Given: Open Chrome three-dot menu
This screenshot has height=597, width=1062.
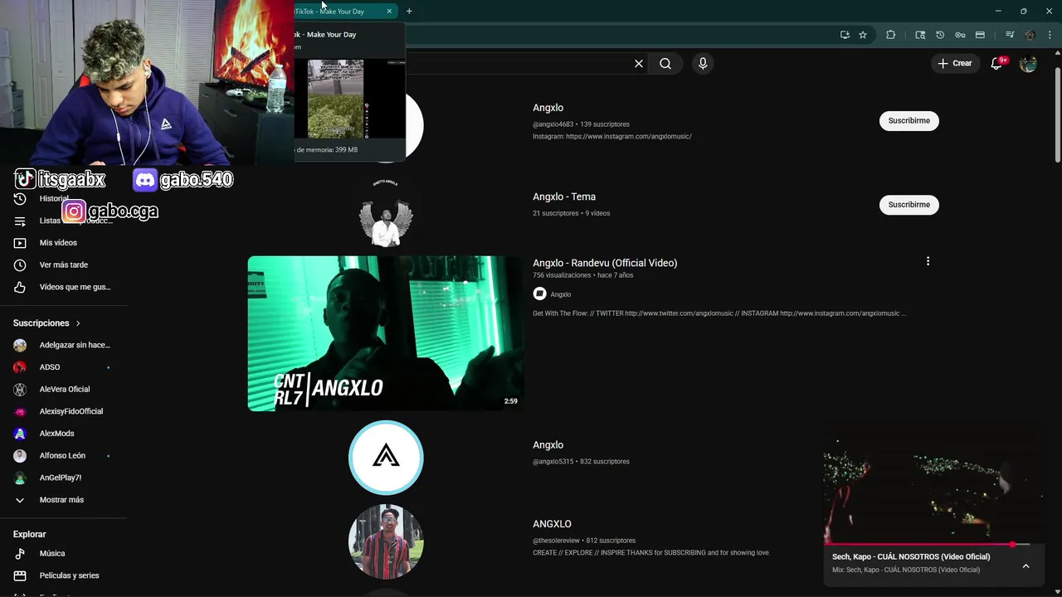Looking at the screenshot, I should pos(1050,35).
